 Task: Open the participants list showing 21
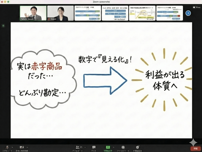[79, 147]
